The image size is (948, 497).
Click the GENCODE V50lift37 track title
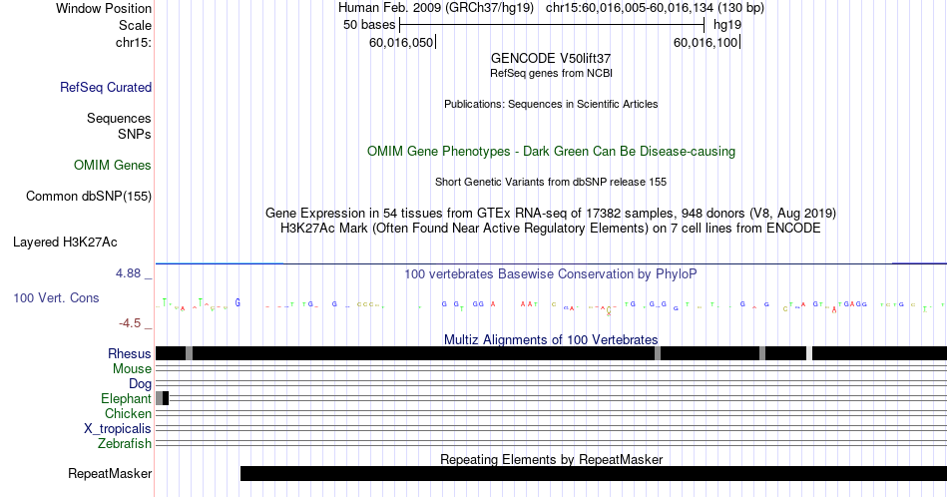551,59
